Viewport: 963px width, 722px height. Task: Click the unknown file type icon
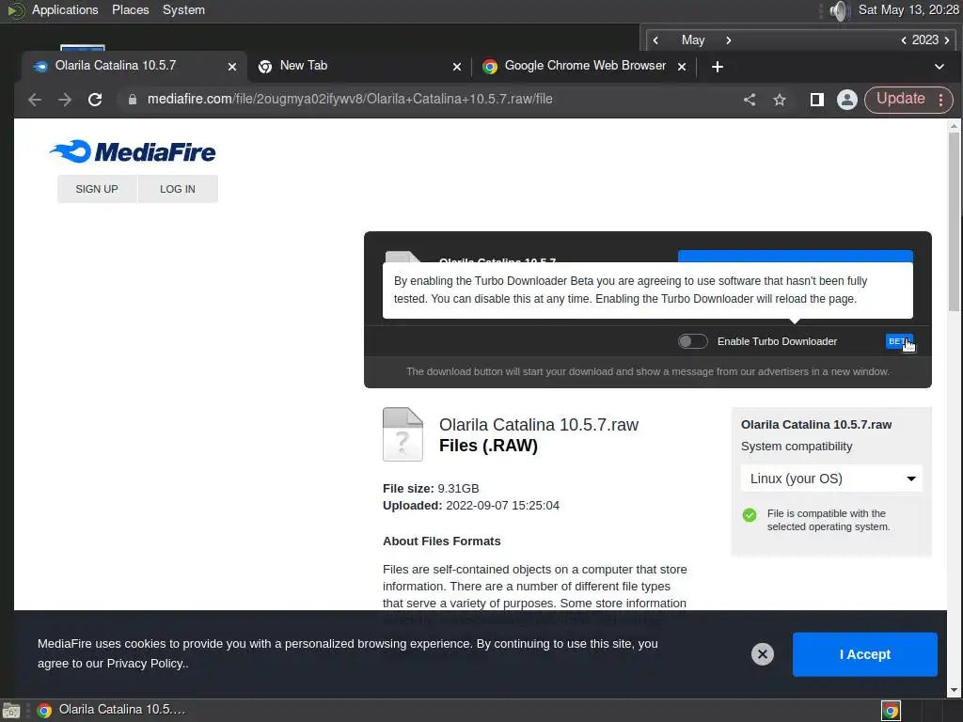point(403,434)
